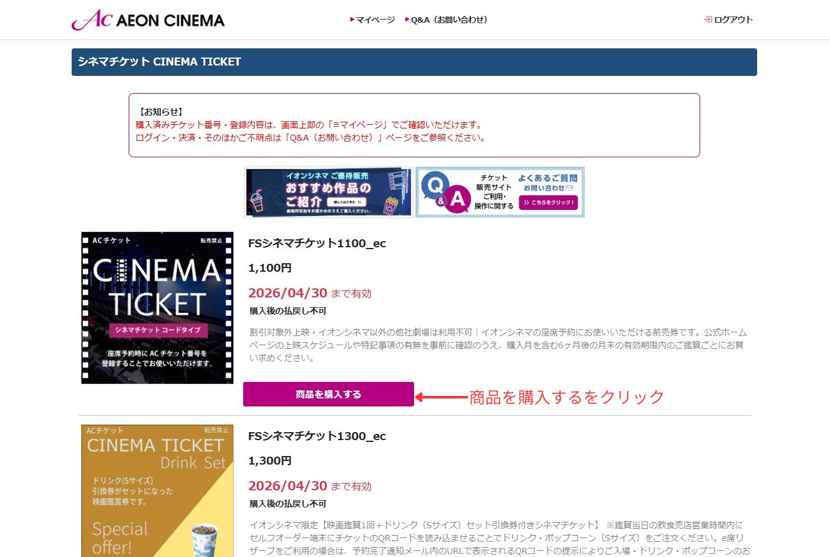Click the envelope icon next to お問い合わせ

click(569, 188)
